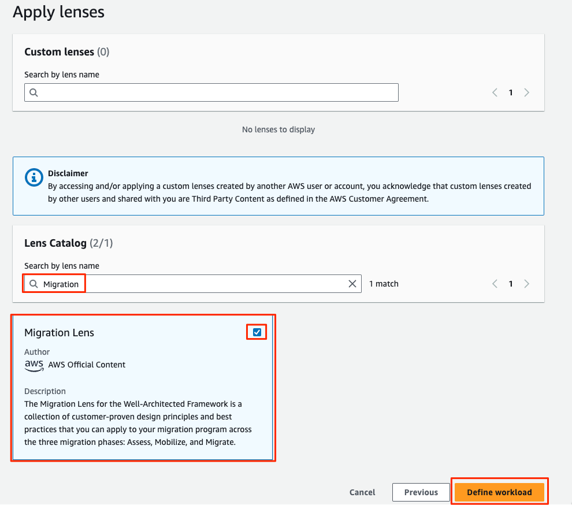Click the 'No lenses to display' message
Image resolution: width=572 pixels, height=505 pixels.
click(x=278, y=129)
